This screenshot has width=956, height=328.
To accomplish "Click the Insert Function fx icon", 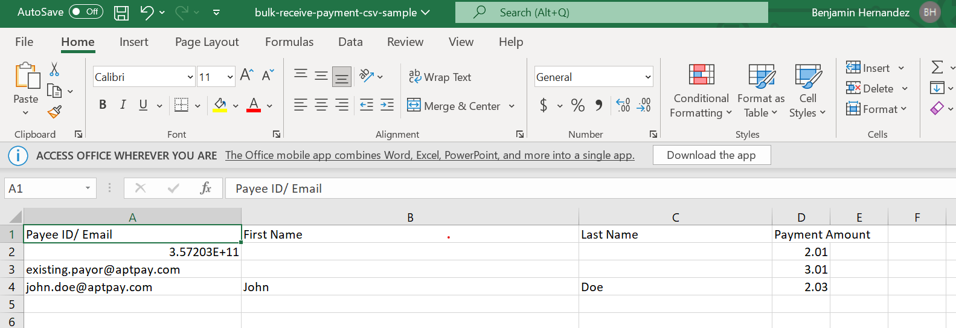I will click(205, 188).
